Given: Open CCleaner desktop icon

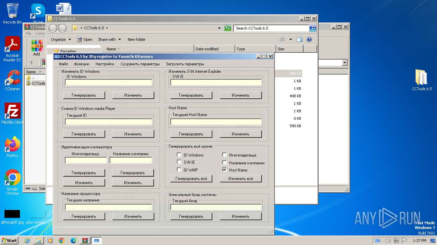Looking at the screenshot, I should (12, 80).
